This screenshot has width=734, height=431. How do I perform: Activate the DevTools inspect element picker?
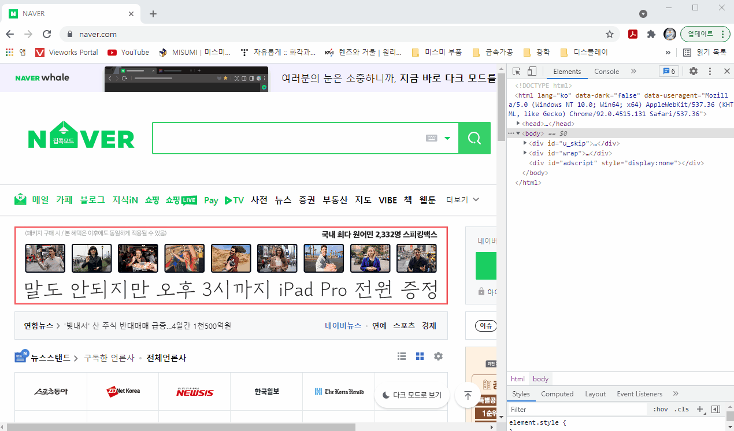tap(517, 72)
